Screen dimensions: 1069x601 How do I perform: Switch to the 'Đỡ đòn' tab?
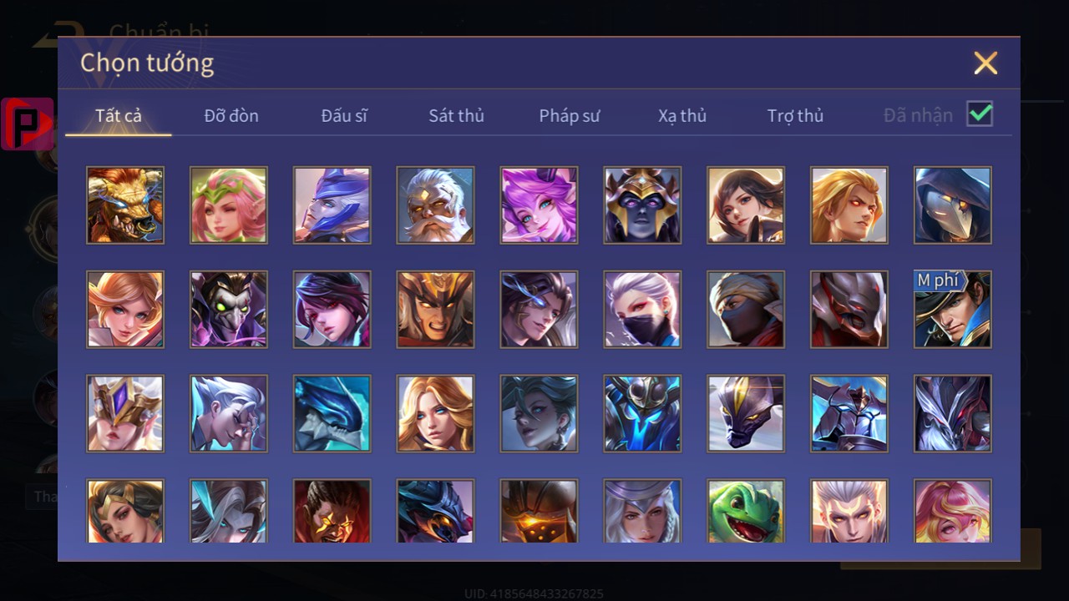pyautogui.click(x=231, y=115)
